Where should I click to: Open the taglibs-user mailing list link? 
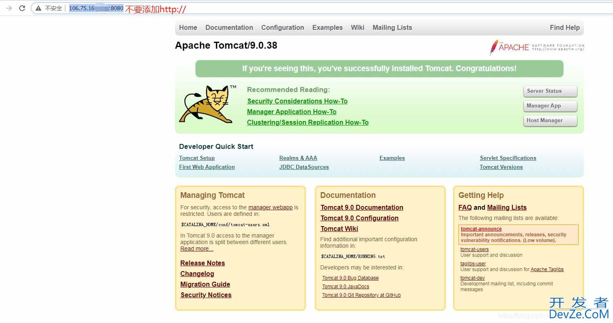pos(473,264)
